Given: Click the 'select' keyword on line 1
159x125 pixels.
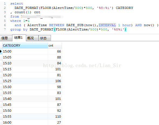Looking at the screenshot, I should pos(17,4).
